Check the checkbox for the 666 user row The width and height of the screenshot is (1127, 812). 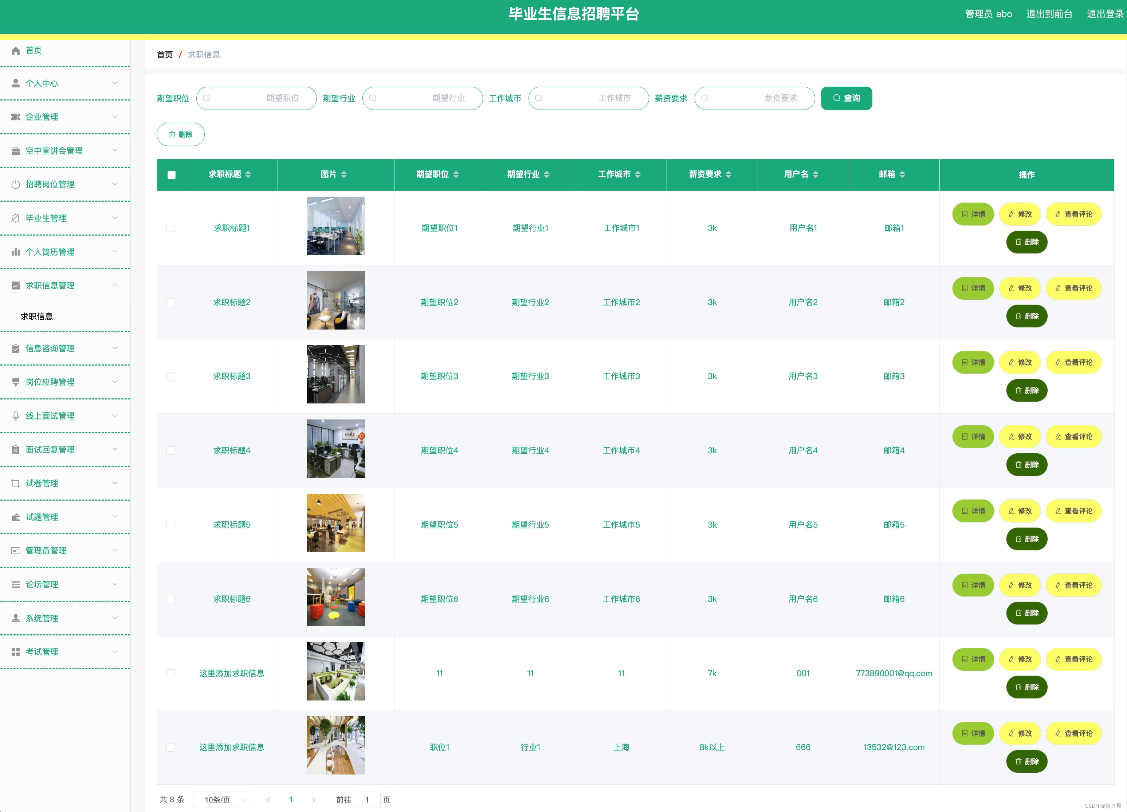click(x=170, y=748)
